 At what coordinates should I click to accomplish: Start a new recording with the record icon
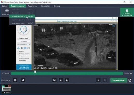coord(7,11)
